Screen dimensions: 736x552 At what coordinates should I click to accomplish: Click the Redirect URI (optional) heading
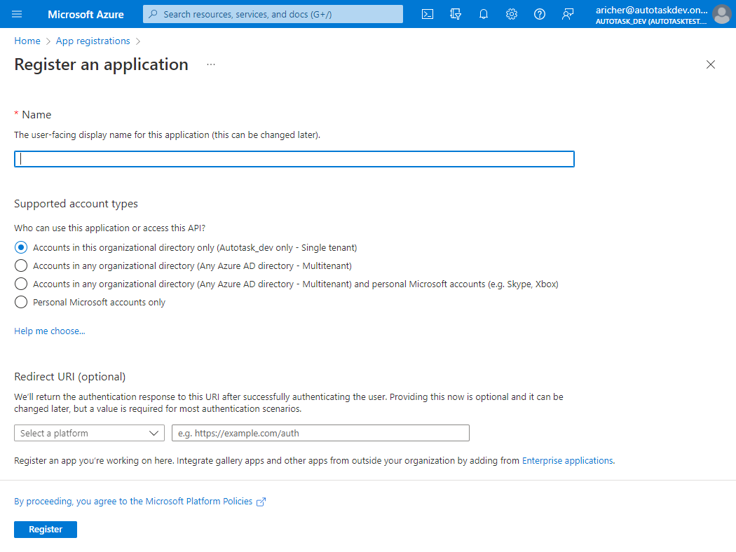70,377
